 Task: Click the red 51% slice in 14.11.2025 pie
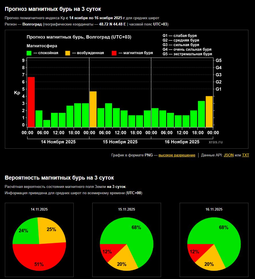tap(39, 258)
